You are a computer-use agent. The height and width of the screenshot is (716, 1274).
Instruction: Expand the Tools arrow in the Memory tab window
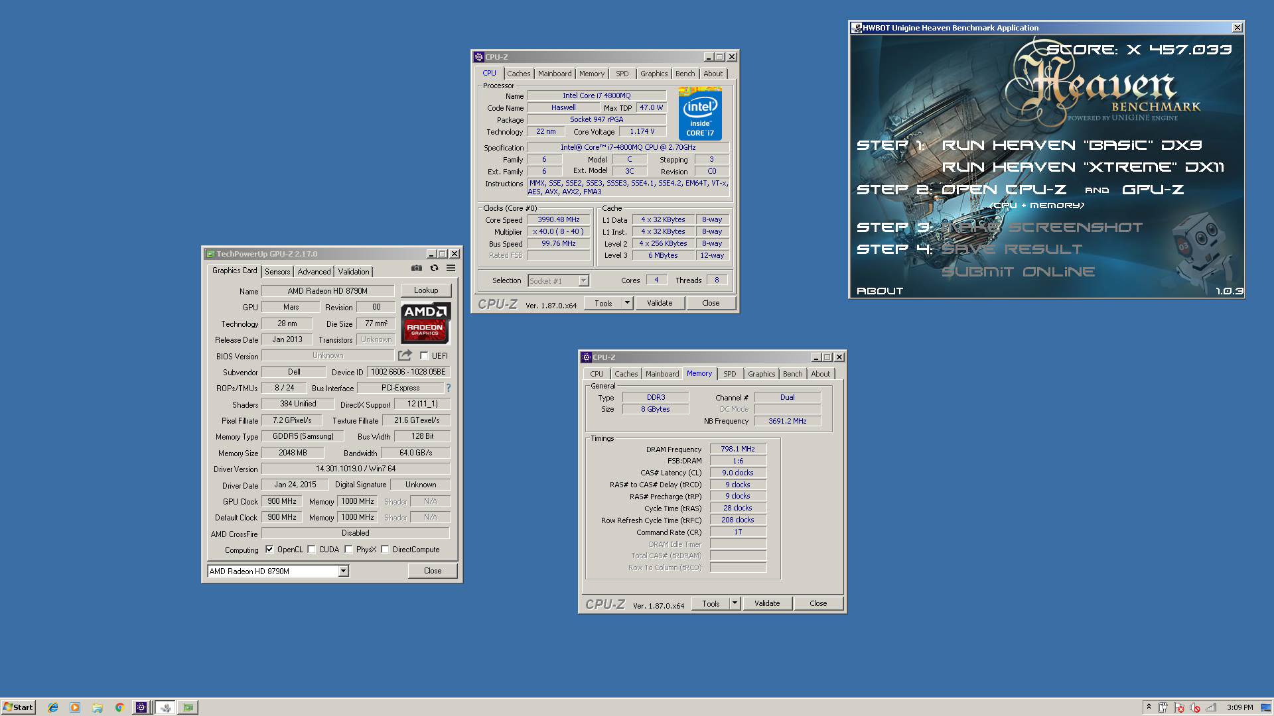pos(735,603)
